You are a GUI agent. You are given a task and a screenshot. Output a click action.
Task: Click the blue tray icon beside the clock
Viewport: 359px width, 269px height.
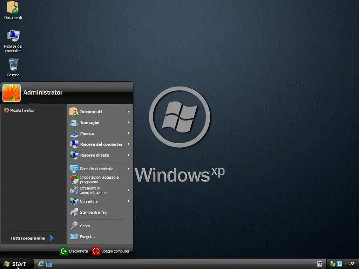click(339, 264)
